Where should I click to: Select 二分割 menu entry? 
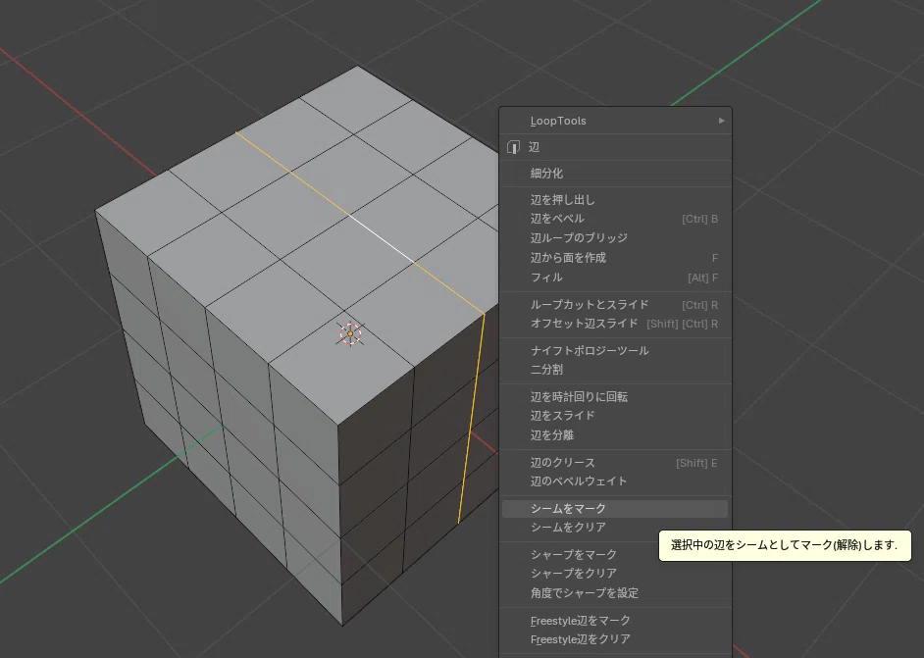click(x=615, y=370)
